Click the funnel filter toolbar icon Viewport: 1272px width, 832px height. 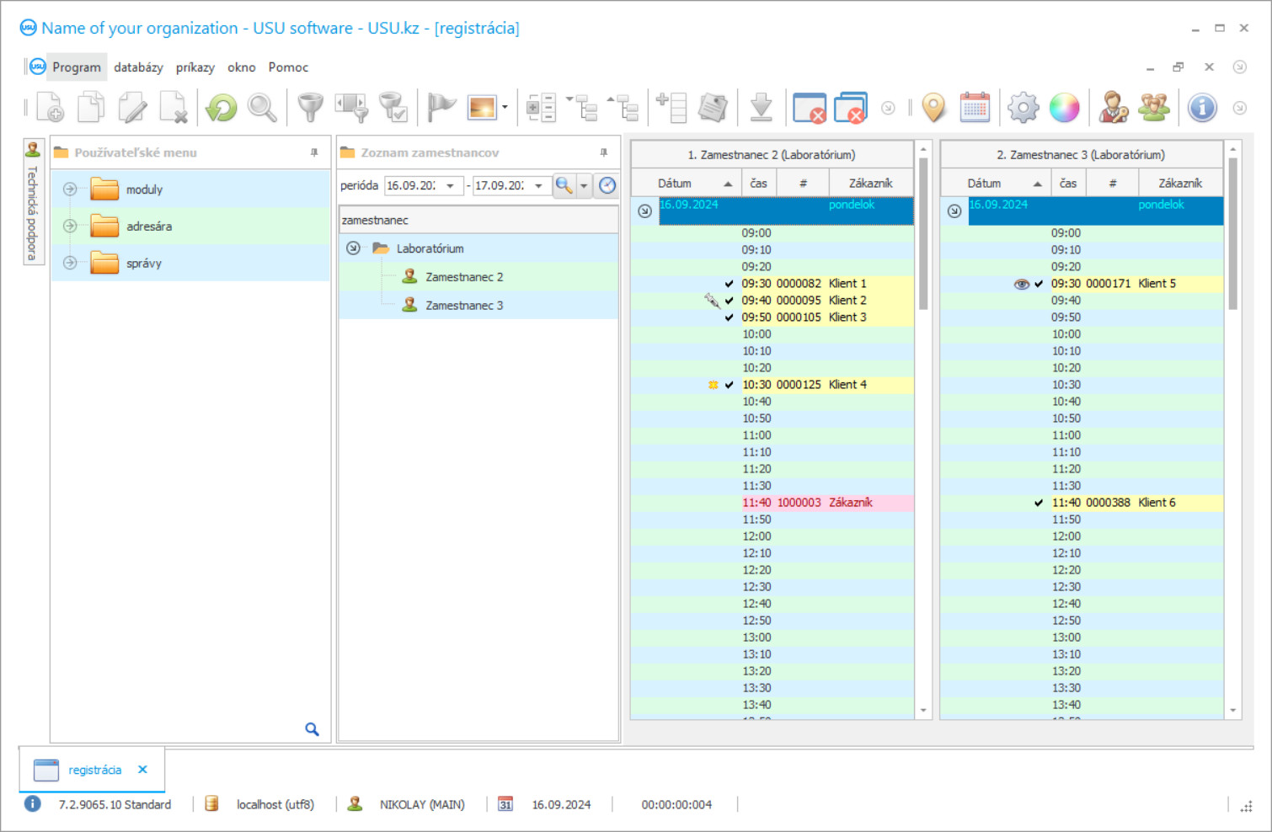click(x=310, y=108)
